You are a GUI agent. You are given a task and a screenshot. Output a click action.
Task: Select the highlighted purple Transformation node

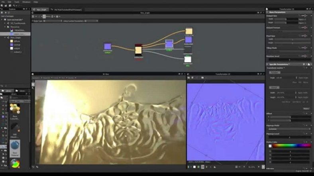(169, 44)
